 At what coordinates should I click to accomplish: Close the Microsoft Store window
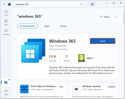(121, 3)
